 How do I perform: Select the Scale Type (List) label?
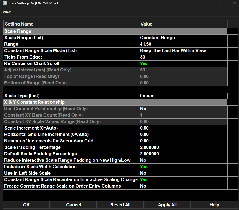(22, 96)
